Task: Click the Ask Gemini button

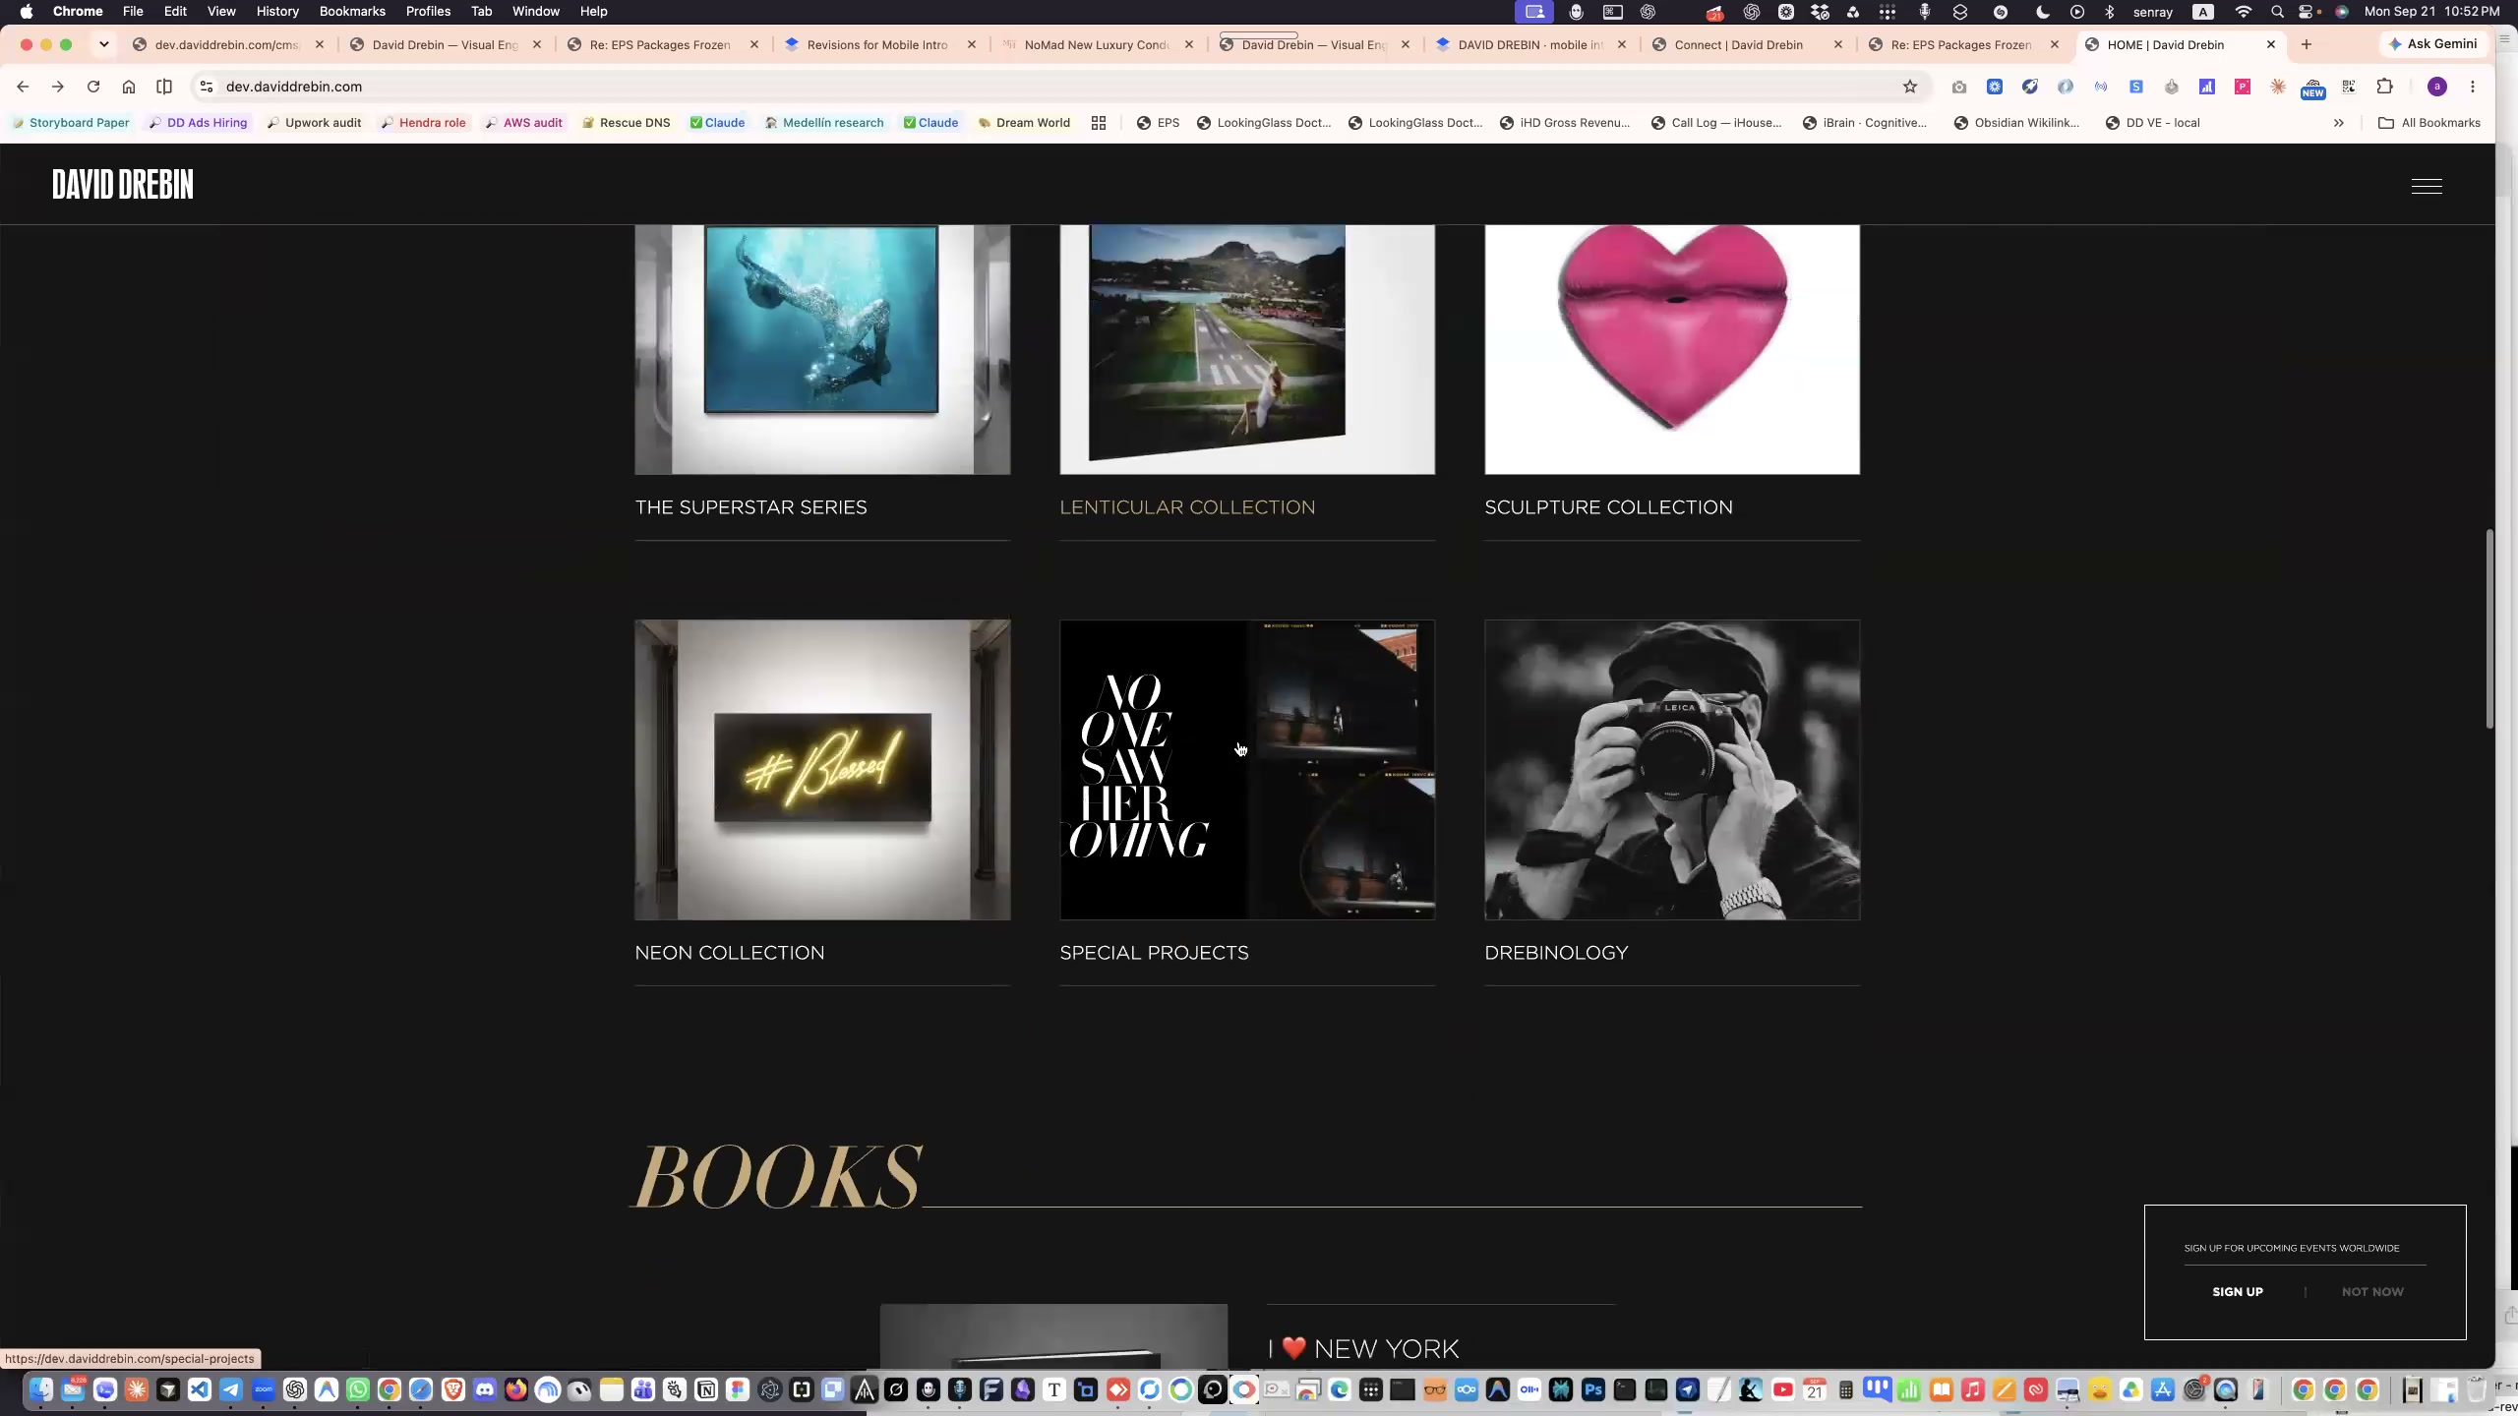Action: (2433, 44)
